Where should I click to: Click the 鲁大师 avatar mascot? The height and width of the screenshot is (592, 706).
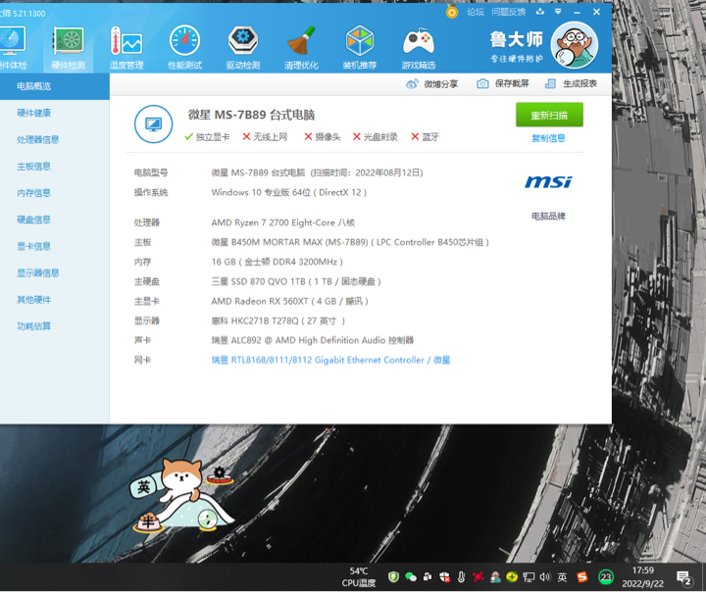click(574, 45)
